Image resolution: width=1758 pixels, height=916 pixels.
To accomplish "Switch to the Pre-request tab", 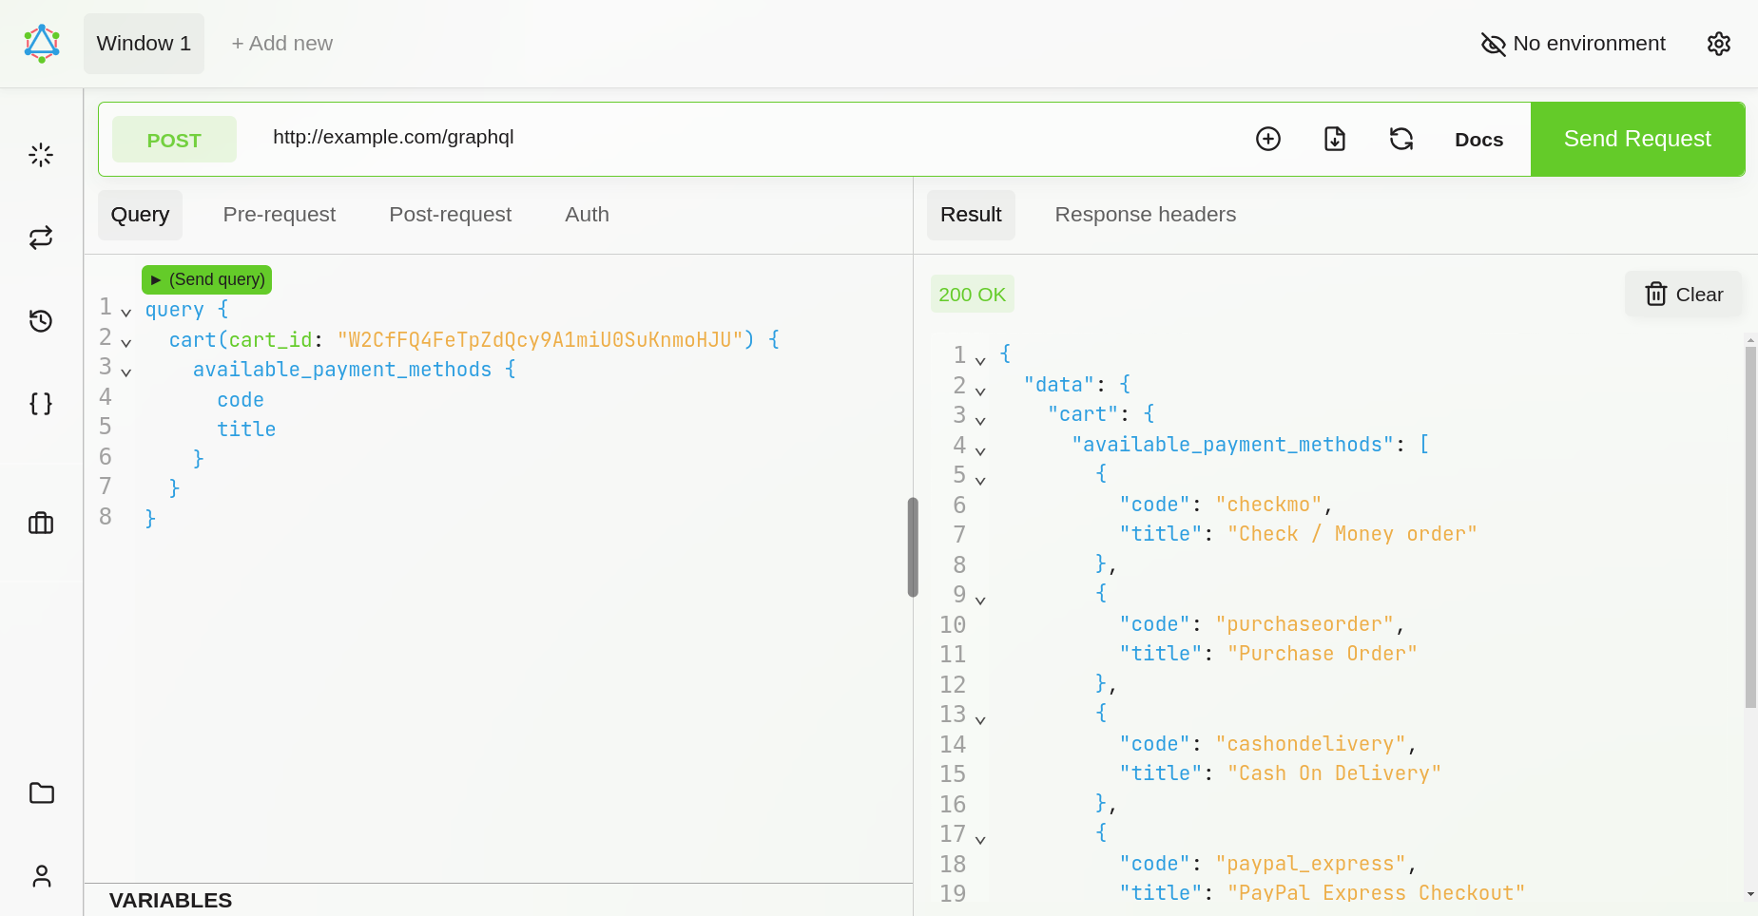I will [279, 215].
